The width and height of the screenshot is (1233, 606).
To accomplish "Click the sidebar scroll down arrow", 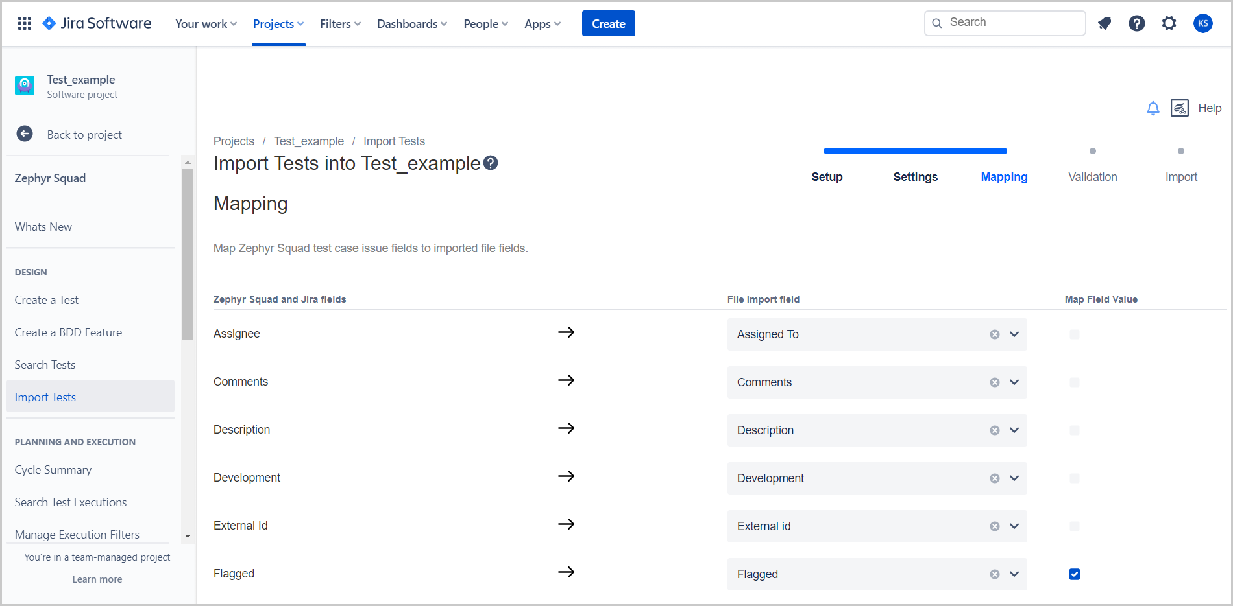I will click(x=188, y=536).
